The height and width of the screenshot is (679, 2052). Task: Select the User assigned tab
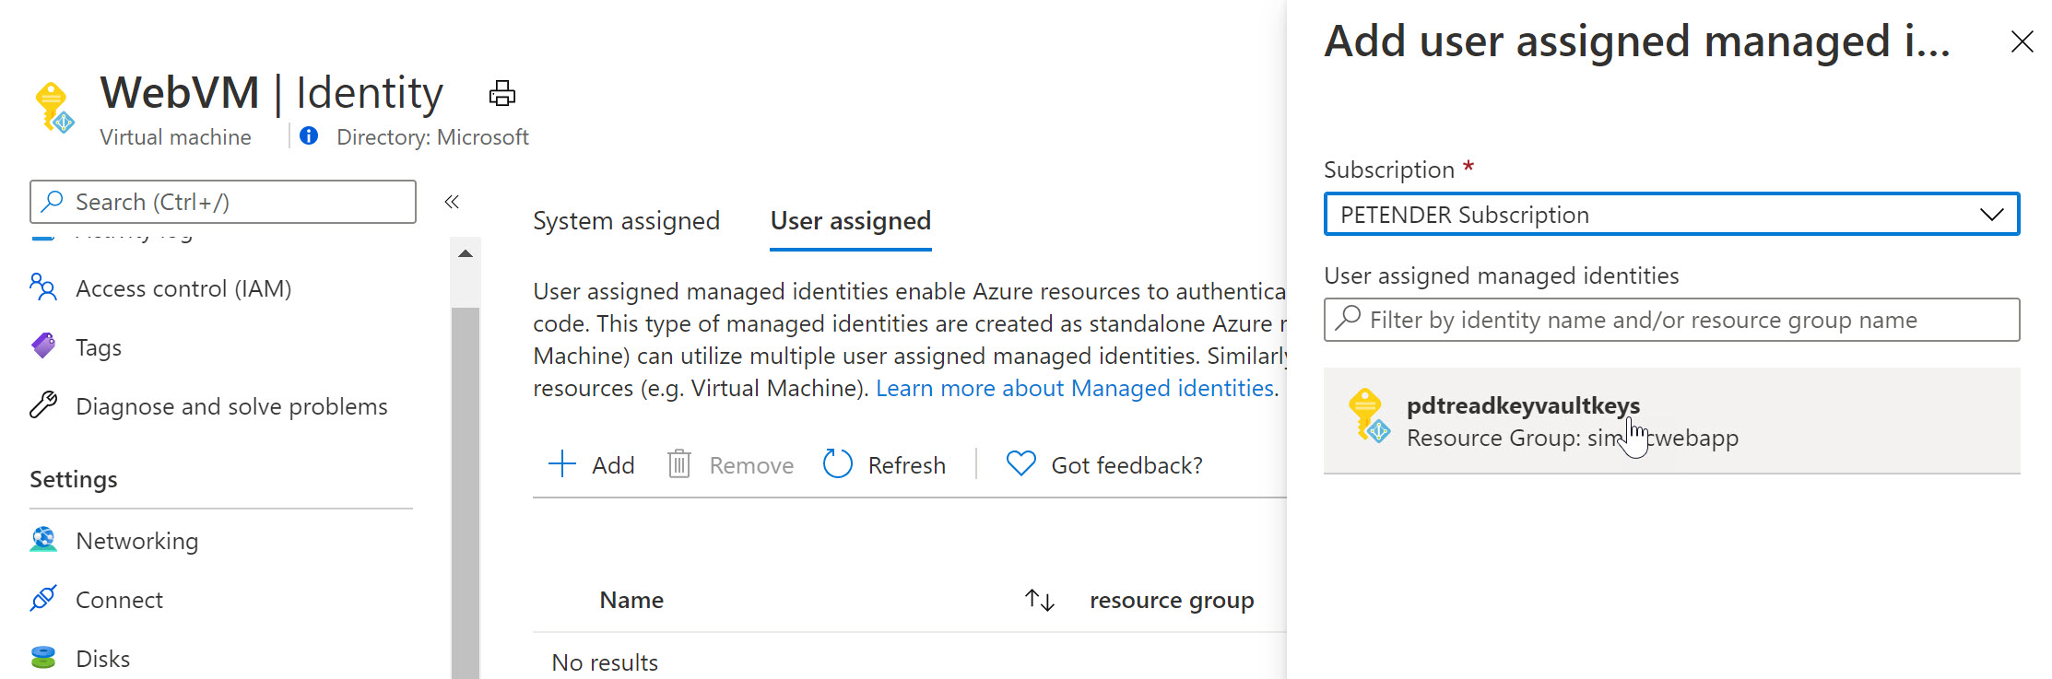point(850,221)
